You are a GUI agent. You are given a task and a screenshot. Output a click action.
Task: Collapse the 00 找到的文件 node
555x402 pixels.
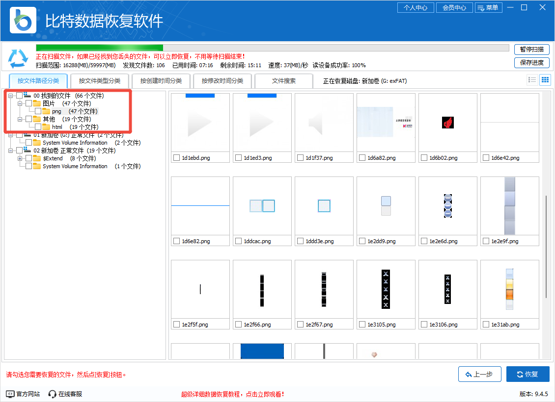coord(10,96)
